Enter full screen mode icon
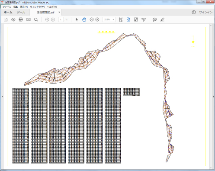 click(136, 19)
